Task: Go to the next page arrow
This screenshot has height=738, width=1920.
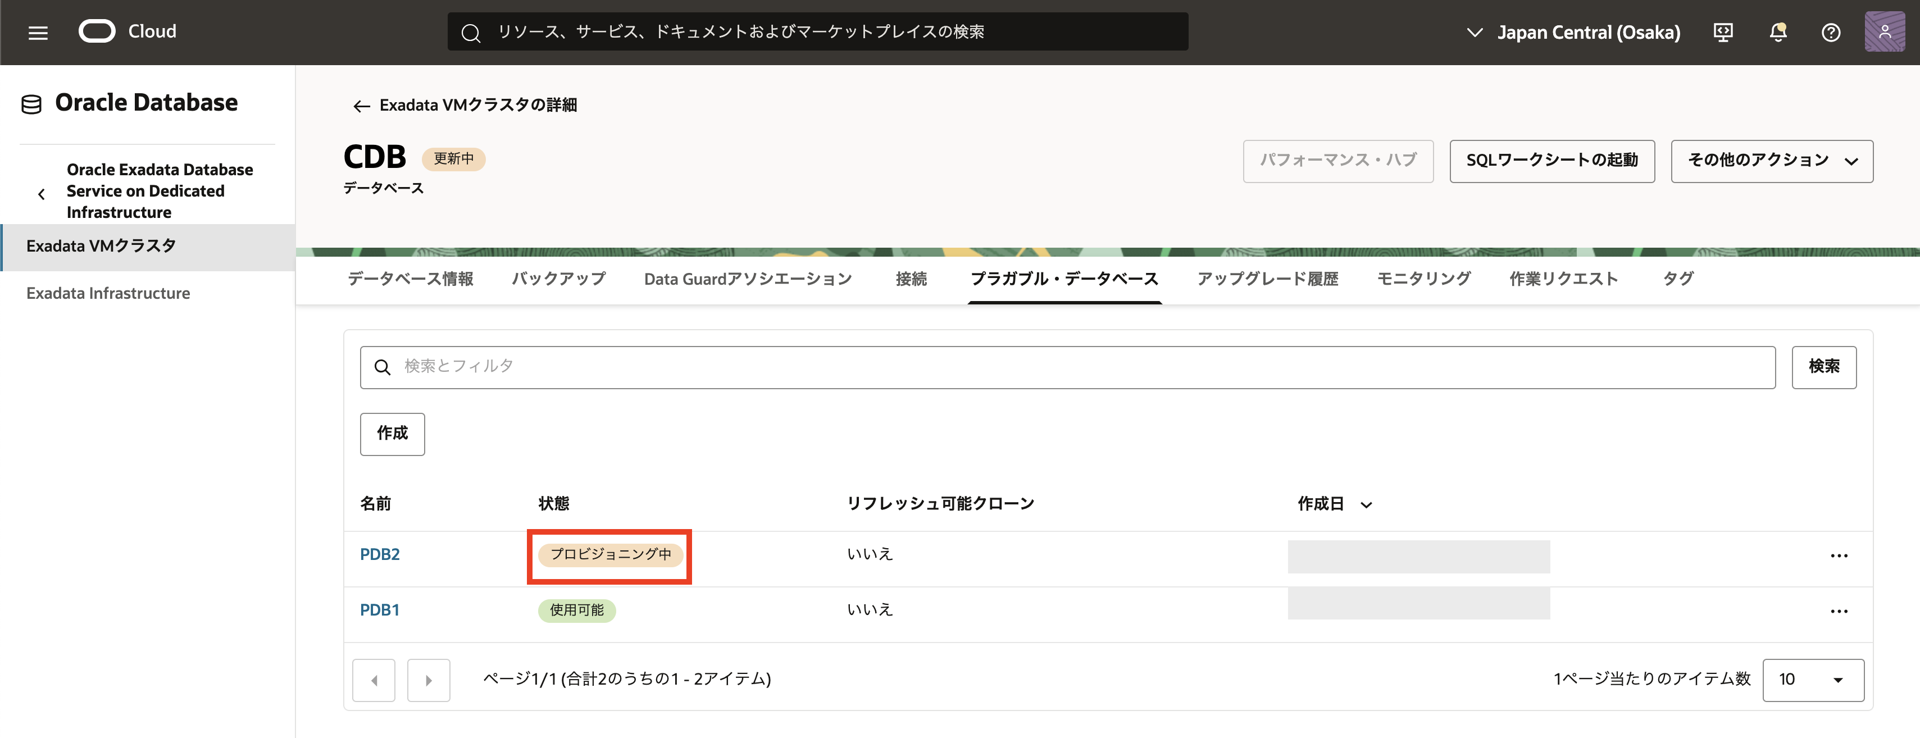Action: [429, 680]
